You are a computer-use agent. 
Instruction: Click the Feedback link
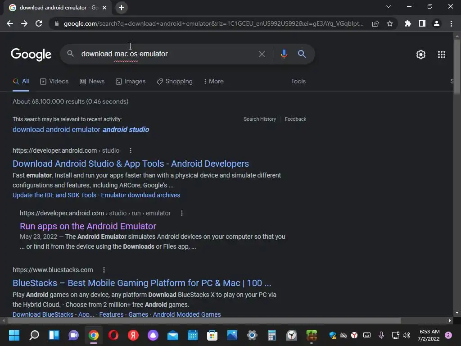tap(295, 119)
